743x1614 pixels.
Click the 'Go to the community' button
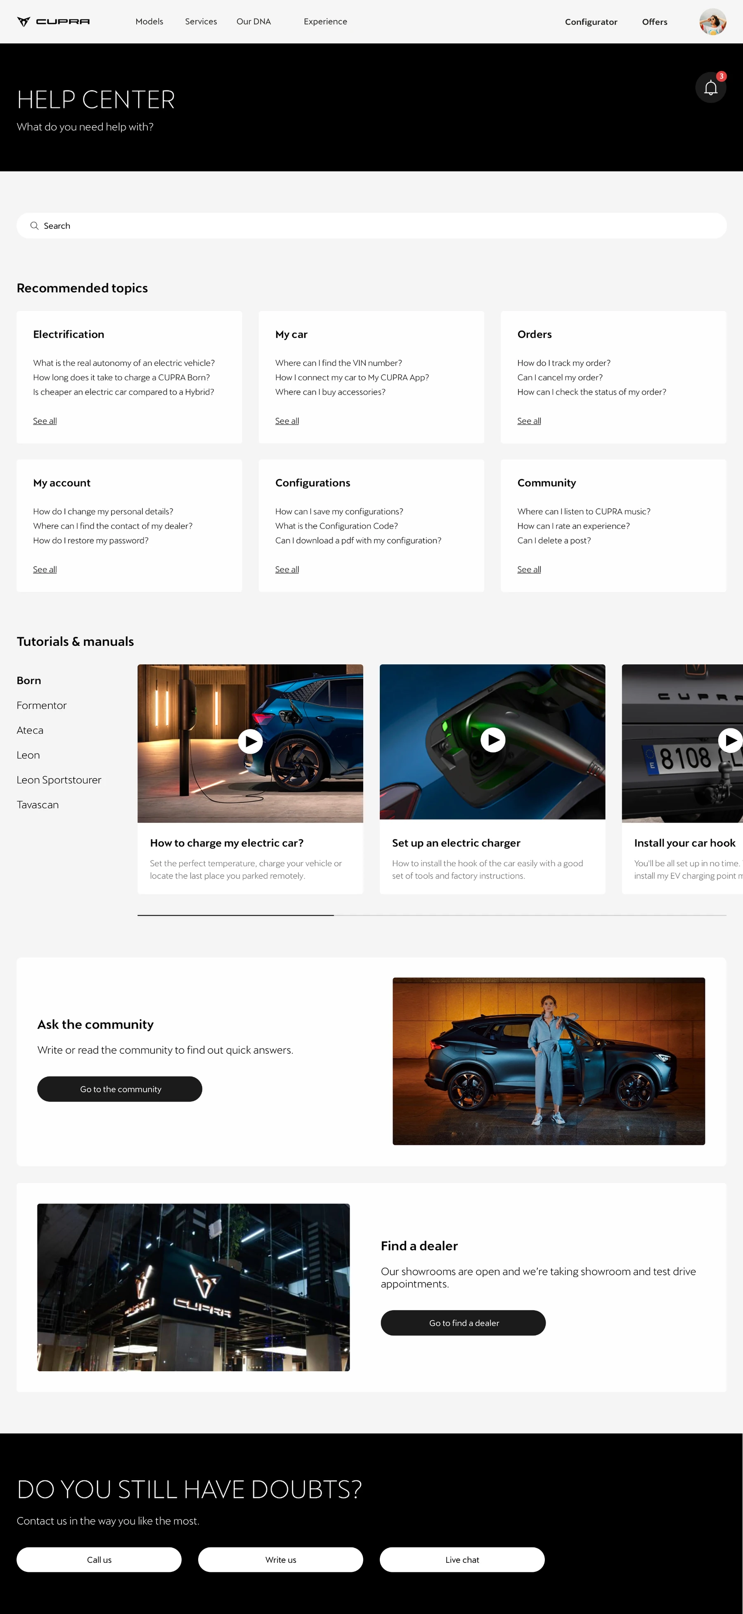(120, 1089)
